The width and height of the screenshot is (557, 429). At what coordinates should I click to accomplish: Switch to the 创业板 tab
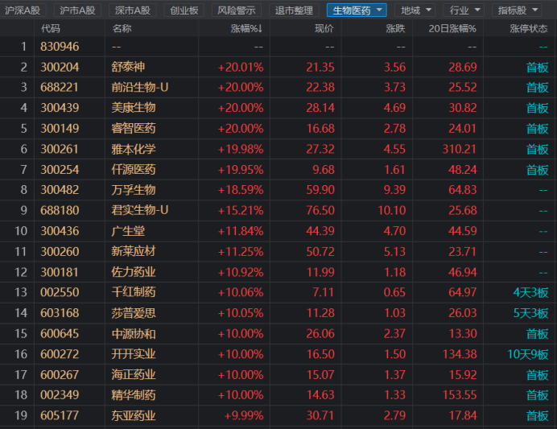(184, 10)
